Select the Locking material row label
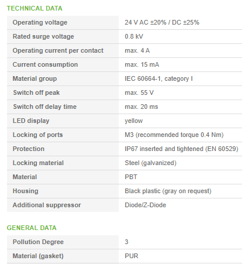245x264 pixels. click(38, 163)
